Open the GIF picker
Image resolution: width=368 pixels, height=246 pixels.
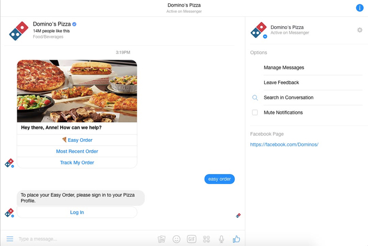point(191,239)
